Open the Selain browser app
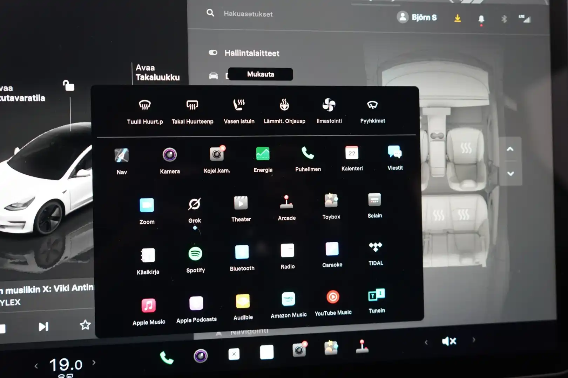This screenshot has height=378, width=568. pyautogui.click(x=375, y=205)
